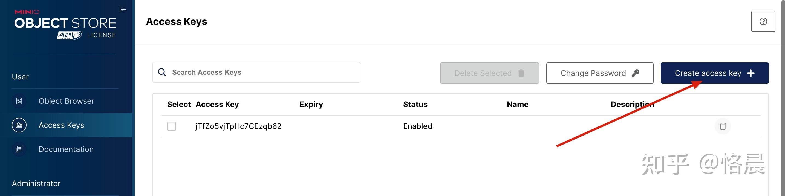Viewport: 785px width, 196px height.
Task: Open the Documentation icon in sidebar
Action: tap(19, 149)
